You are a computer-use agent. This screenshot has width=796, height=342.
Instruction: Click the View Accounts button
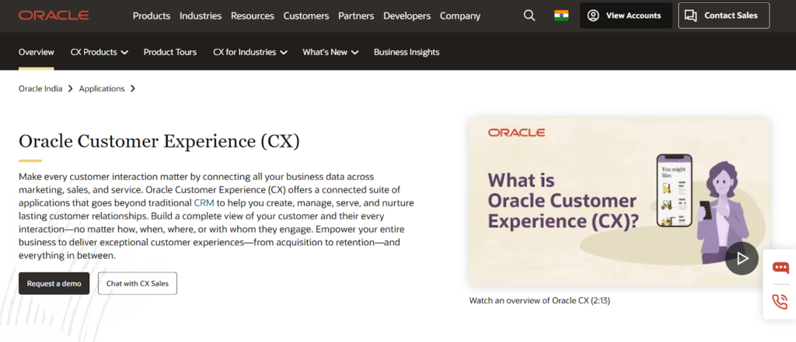tap(625, 16)
